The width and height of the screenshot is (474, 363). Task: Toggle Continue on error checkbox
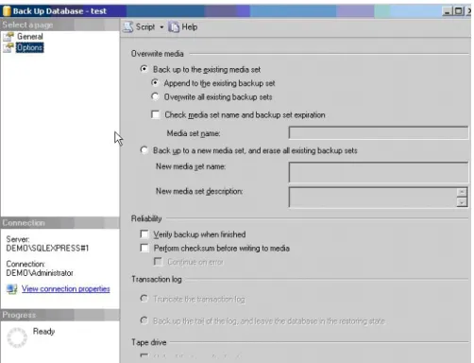(x=158, y=262)
